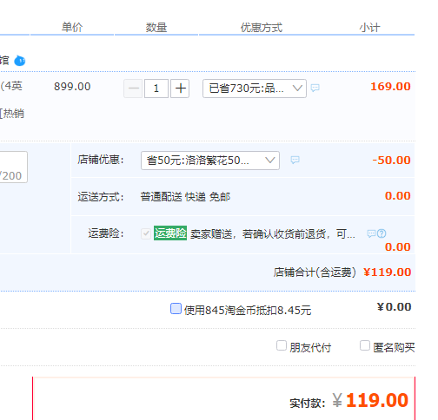The width and height of the screenshot is (438, 420).
Task: Click the 店铺合计(含运费) label
Action: [x=315, y=272]
